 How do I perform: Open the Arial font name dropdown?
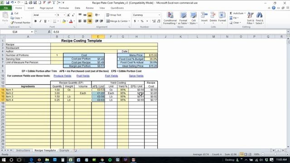[x=55, y=15]
